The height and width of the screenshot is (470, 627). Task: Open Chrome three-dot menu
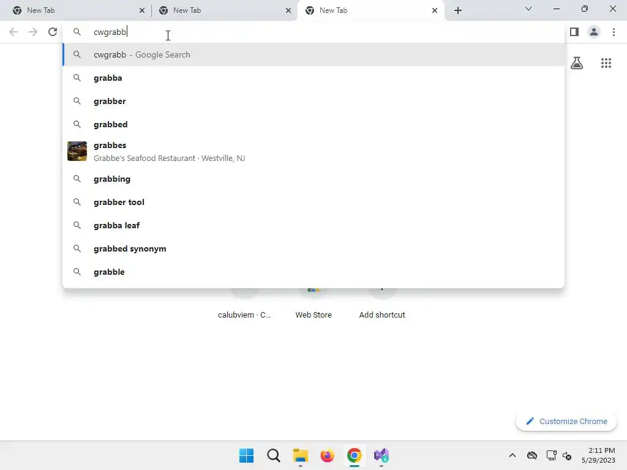[x=614, y=32]
